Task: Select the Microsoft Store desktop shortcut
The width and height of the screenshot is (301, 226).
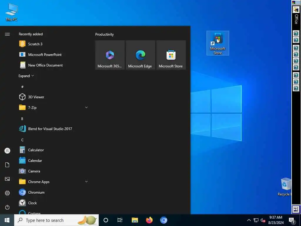Action: click(x=218, y=43)
